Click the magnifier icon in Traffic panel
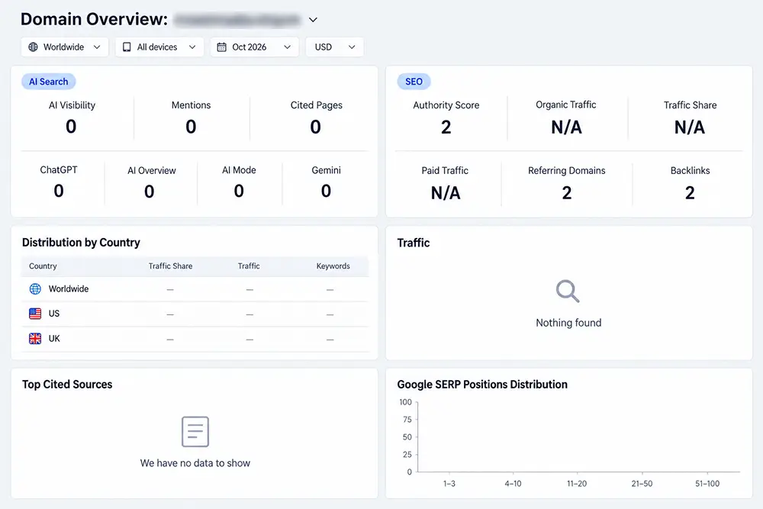The width and height of the screenshot is (763, 509). pyautogui.click(x=568, y=291)
